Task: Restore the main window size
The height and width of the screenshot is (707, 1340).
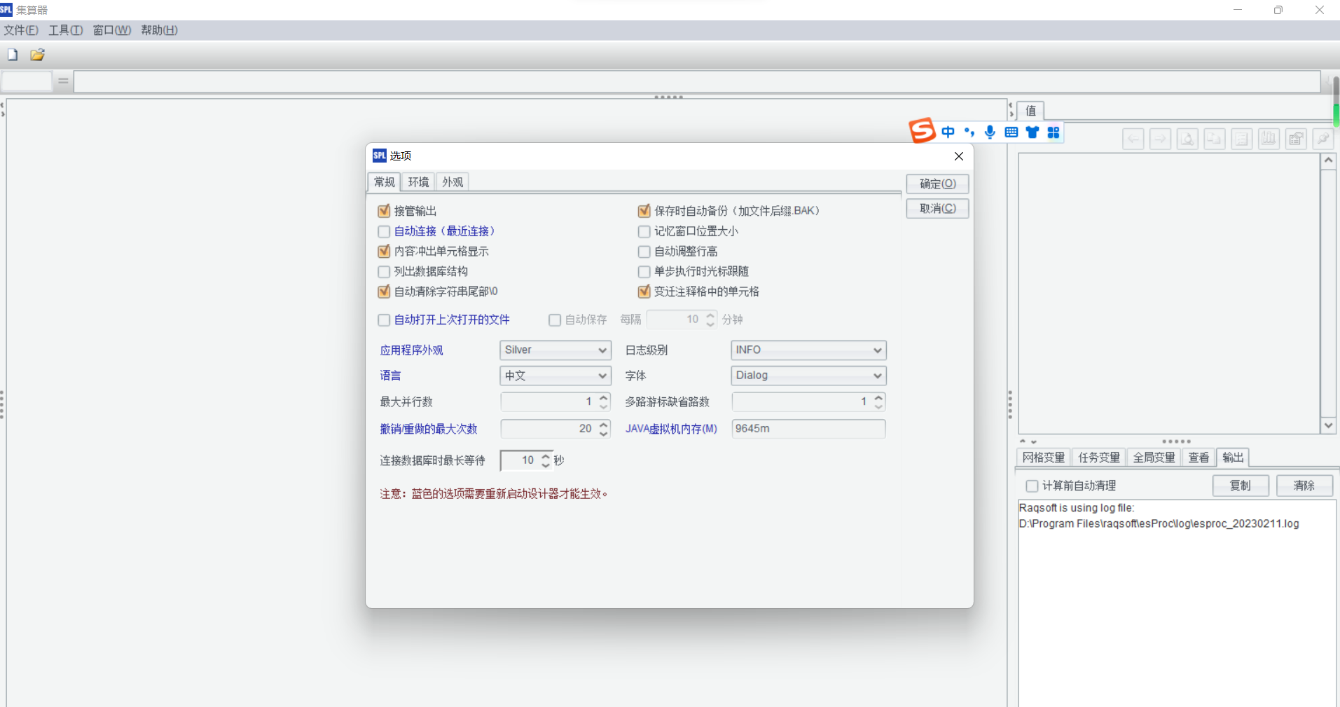Action: 1278,10
